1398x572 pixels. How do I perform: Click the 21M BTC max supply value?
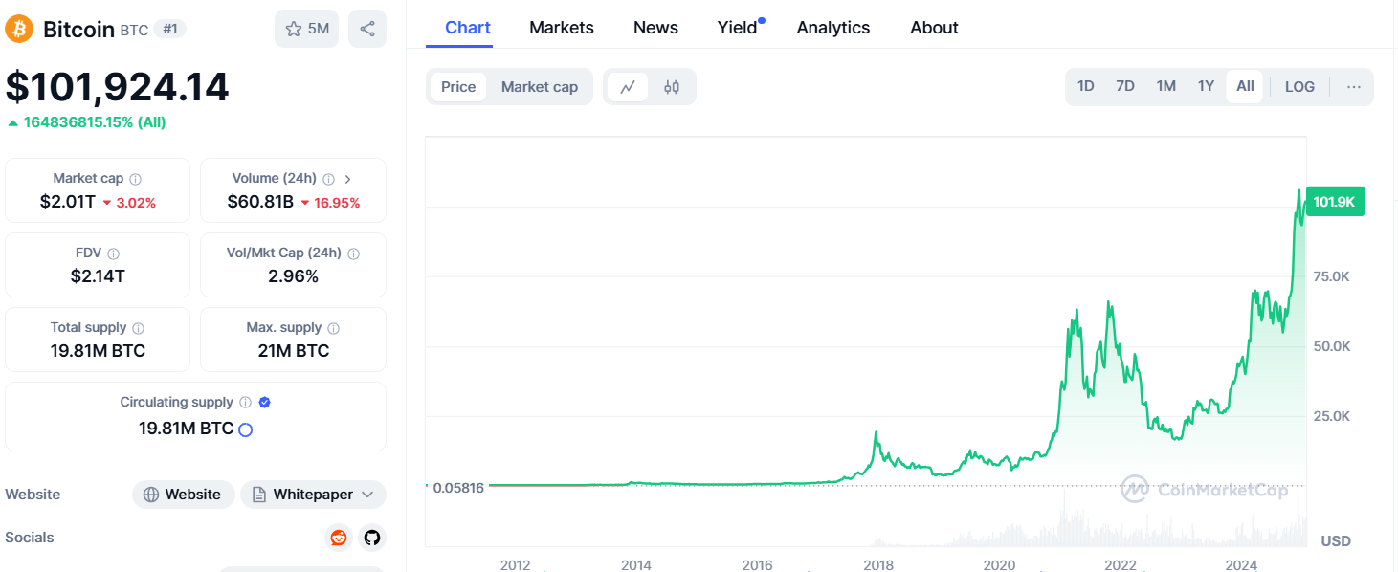pos(293,351)
